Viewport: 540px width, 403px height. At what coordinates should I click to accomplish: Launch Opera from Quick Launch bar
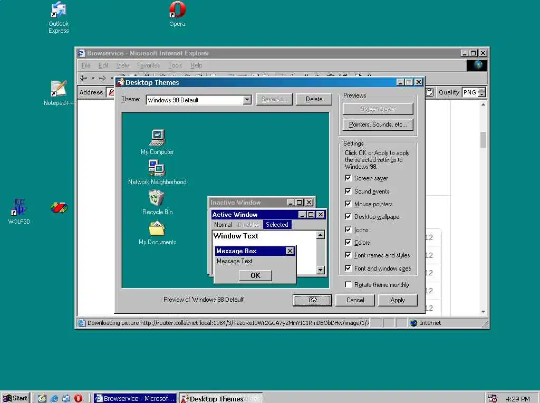[x=78, y=398]
